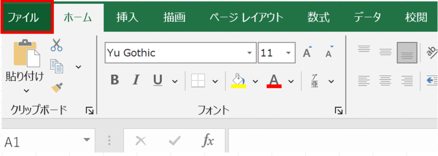Screen dimensions: 438x156
Task: Increase font size with larger A icon
Action: [307, 52]
